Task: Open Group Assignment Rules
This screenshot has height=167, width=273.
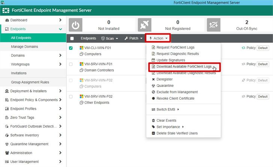Action: (33, 82)
